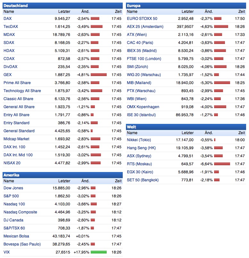This screenshot has width=249, height=258.
Task: Open CAC 40 (Paris) link
Action: [140, 43]
